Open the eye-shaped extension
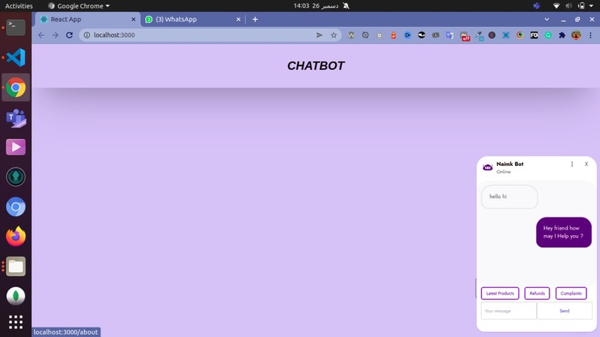 point(421,35)
